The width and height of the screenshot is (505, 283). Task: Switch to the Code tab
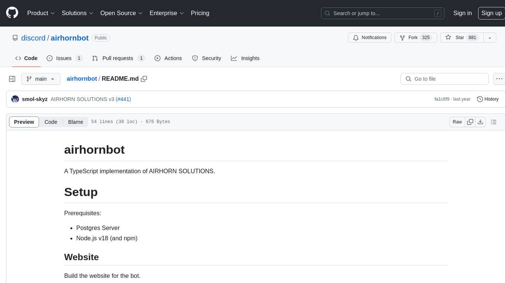click(x=26, y=58)
